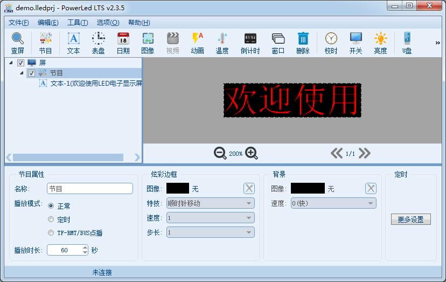The image size is (446, 282).
Task: Select TF-RMT/BUS点播 play mode
Action: (x=51, y=233)
